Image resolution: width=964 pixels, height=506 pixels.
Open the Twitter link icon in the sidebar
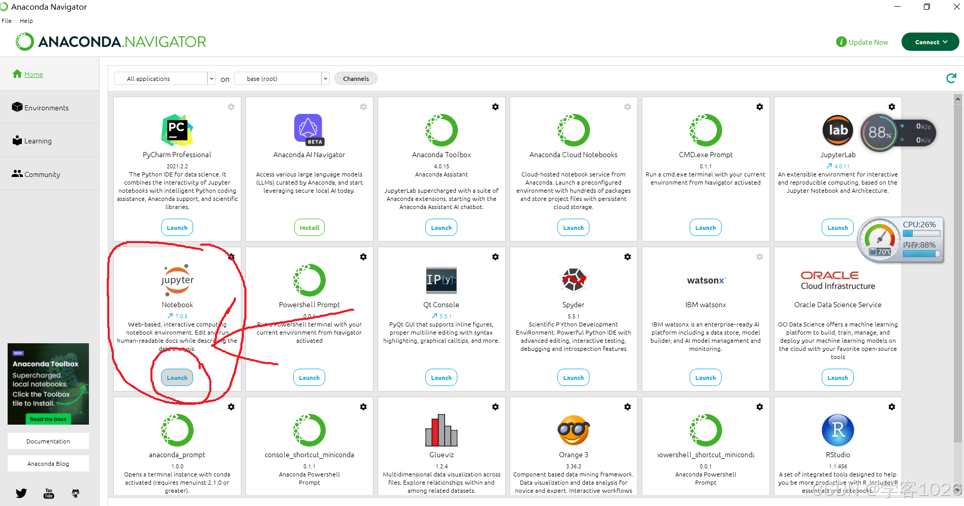pyautogui.click(x=21, y=493)
